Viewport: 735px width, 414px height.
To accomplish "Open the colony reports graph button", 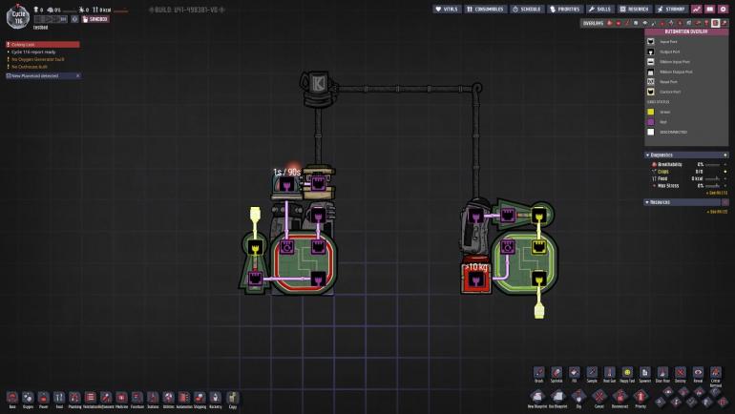I will 697,9.
